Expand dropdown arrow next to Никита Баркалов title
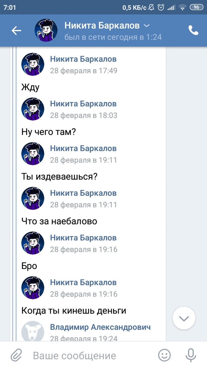The image size is (207, 369). pyautogui.click(x=146, y=26)
